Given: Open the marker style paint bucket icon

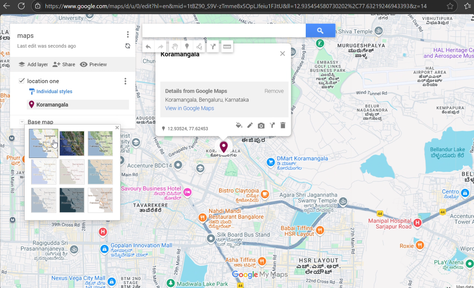Looking at the screenshot, I should (x=239, y=125).
